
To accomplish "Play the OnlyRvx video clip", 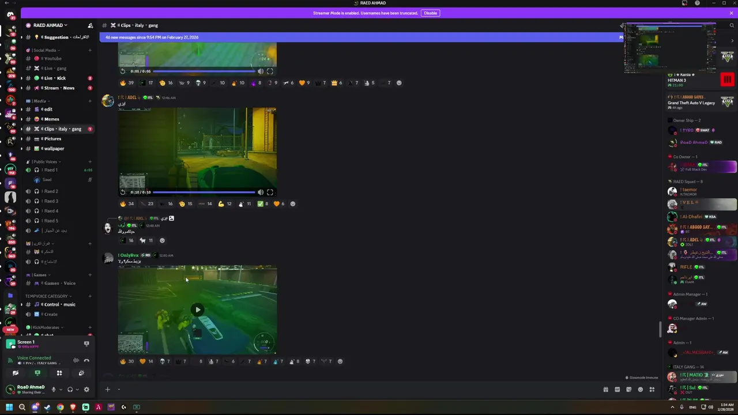I will (198, 310).
